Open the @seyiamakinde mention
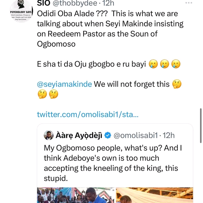Screen dimensions: 203x203 coord(64,84)
